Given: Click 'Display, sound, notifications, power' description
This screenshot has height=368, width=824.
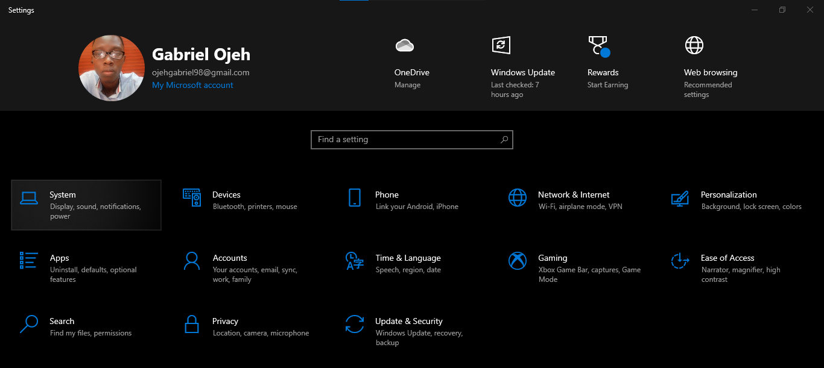Looking at the screenshot, I should click(95, 211).
